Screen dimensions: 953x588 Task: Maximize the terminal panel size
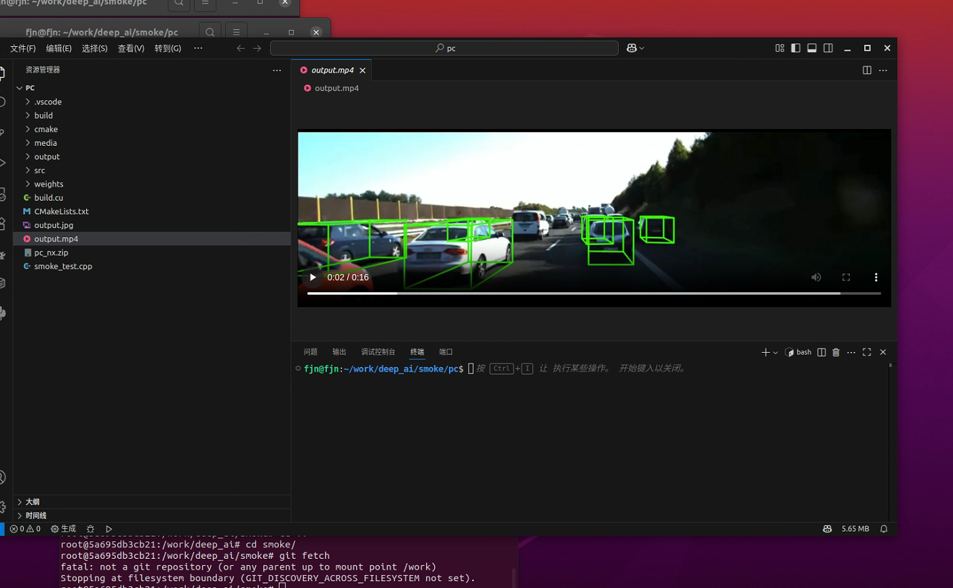point(867,352)
